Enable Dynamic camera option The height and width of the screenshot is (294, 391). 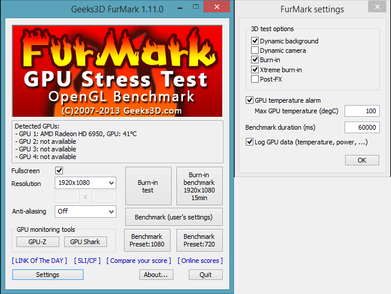[255, 50]
